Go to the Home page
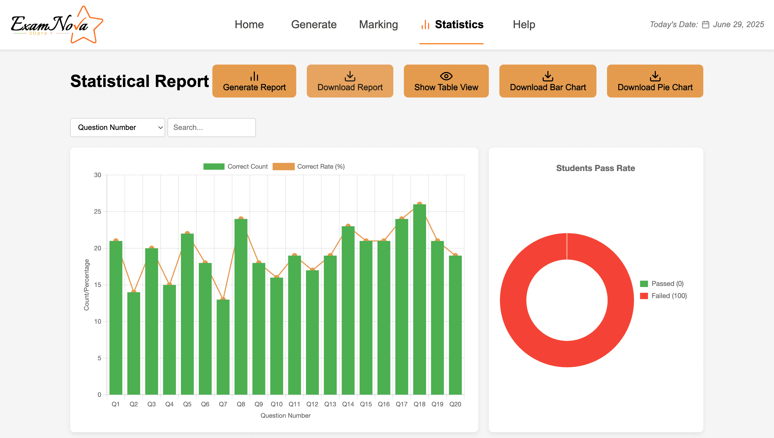 coord(249,25)
